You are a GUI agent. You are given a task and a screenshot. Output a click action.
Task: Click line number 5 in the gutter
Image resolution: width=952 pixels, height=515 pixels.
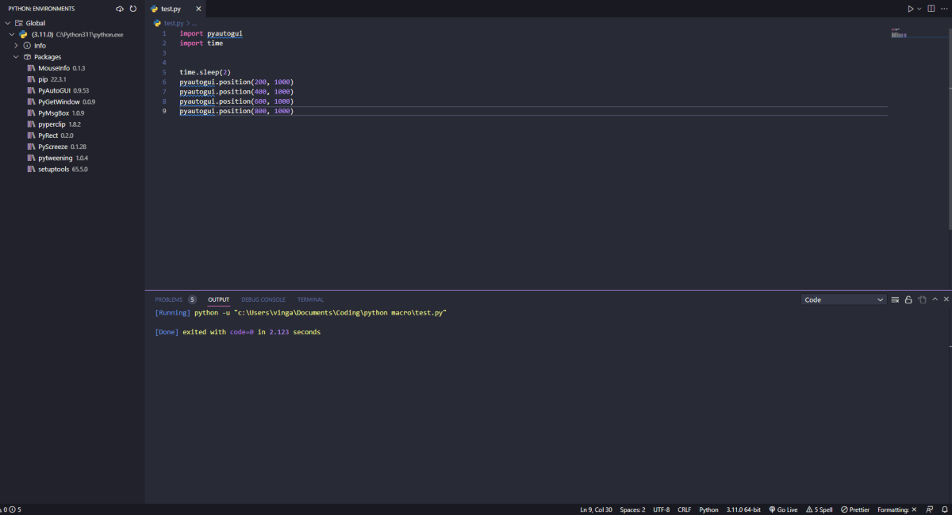tap(164, 72)
